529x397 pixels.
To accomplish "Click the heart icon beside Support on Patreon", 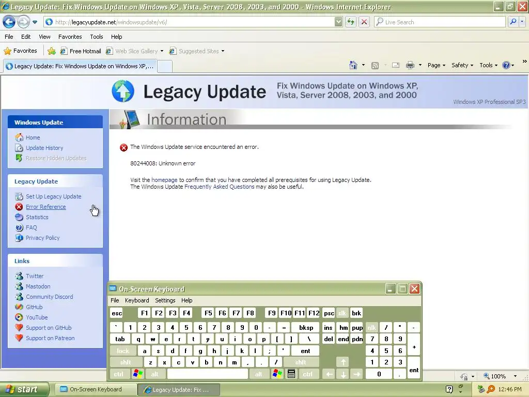I will click(x=19, y=338).
